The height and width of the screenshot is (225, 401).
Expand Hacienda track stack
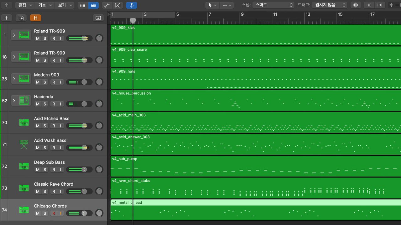tap(14, 101)
